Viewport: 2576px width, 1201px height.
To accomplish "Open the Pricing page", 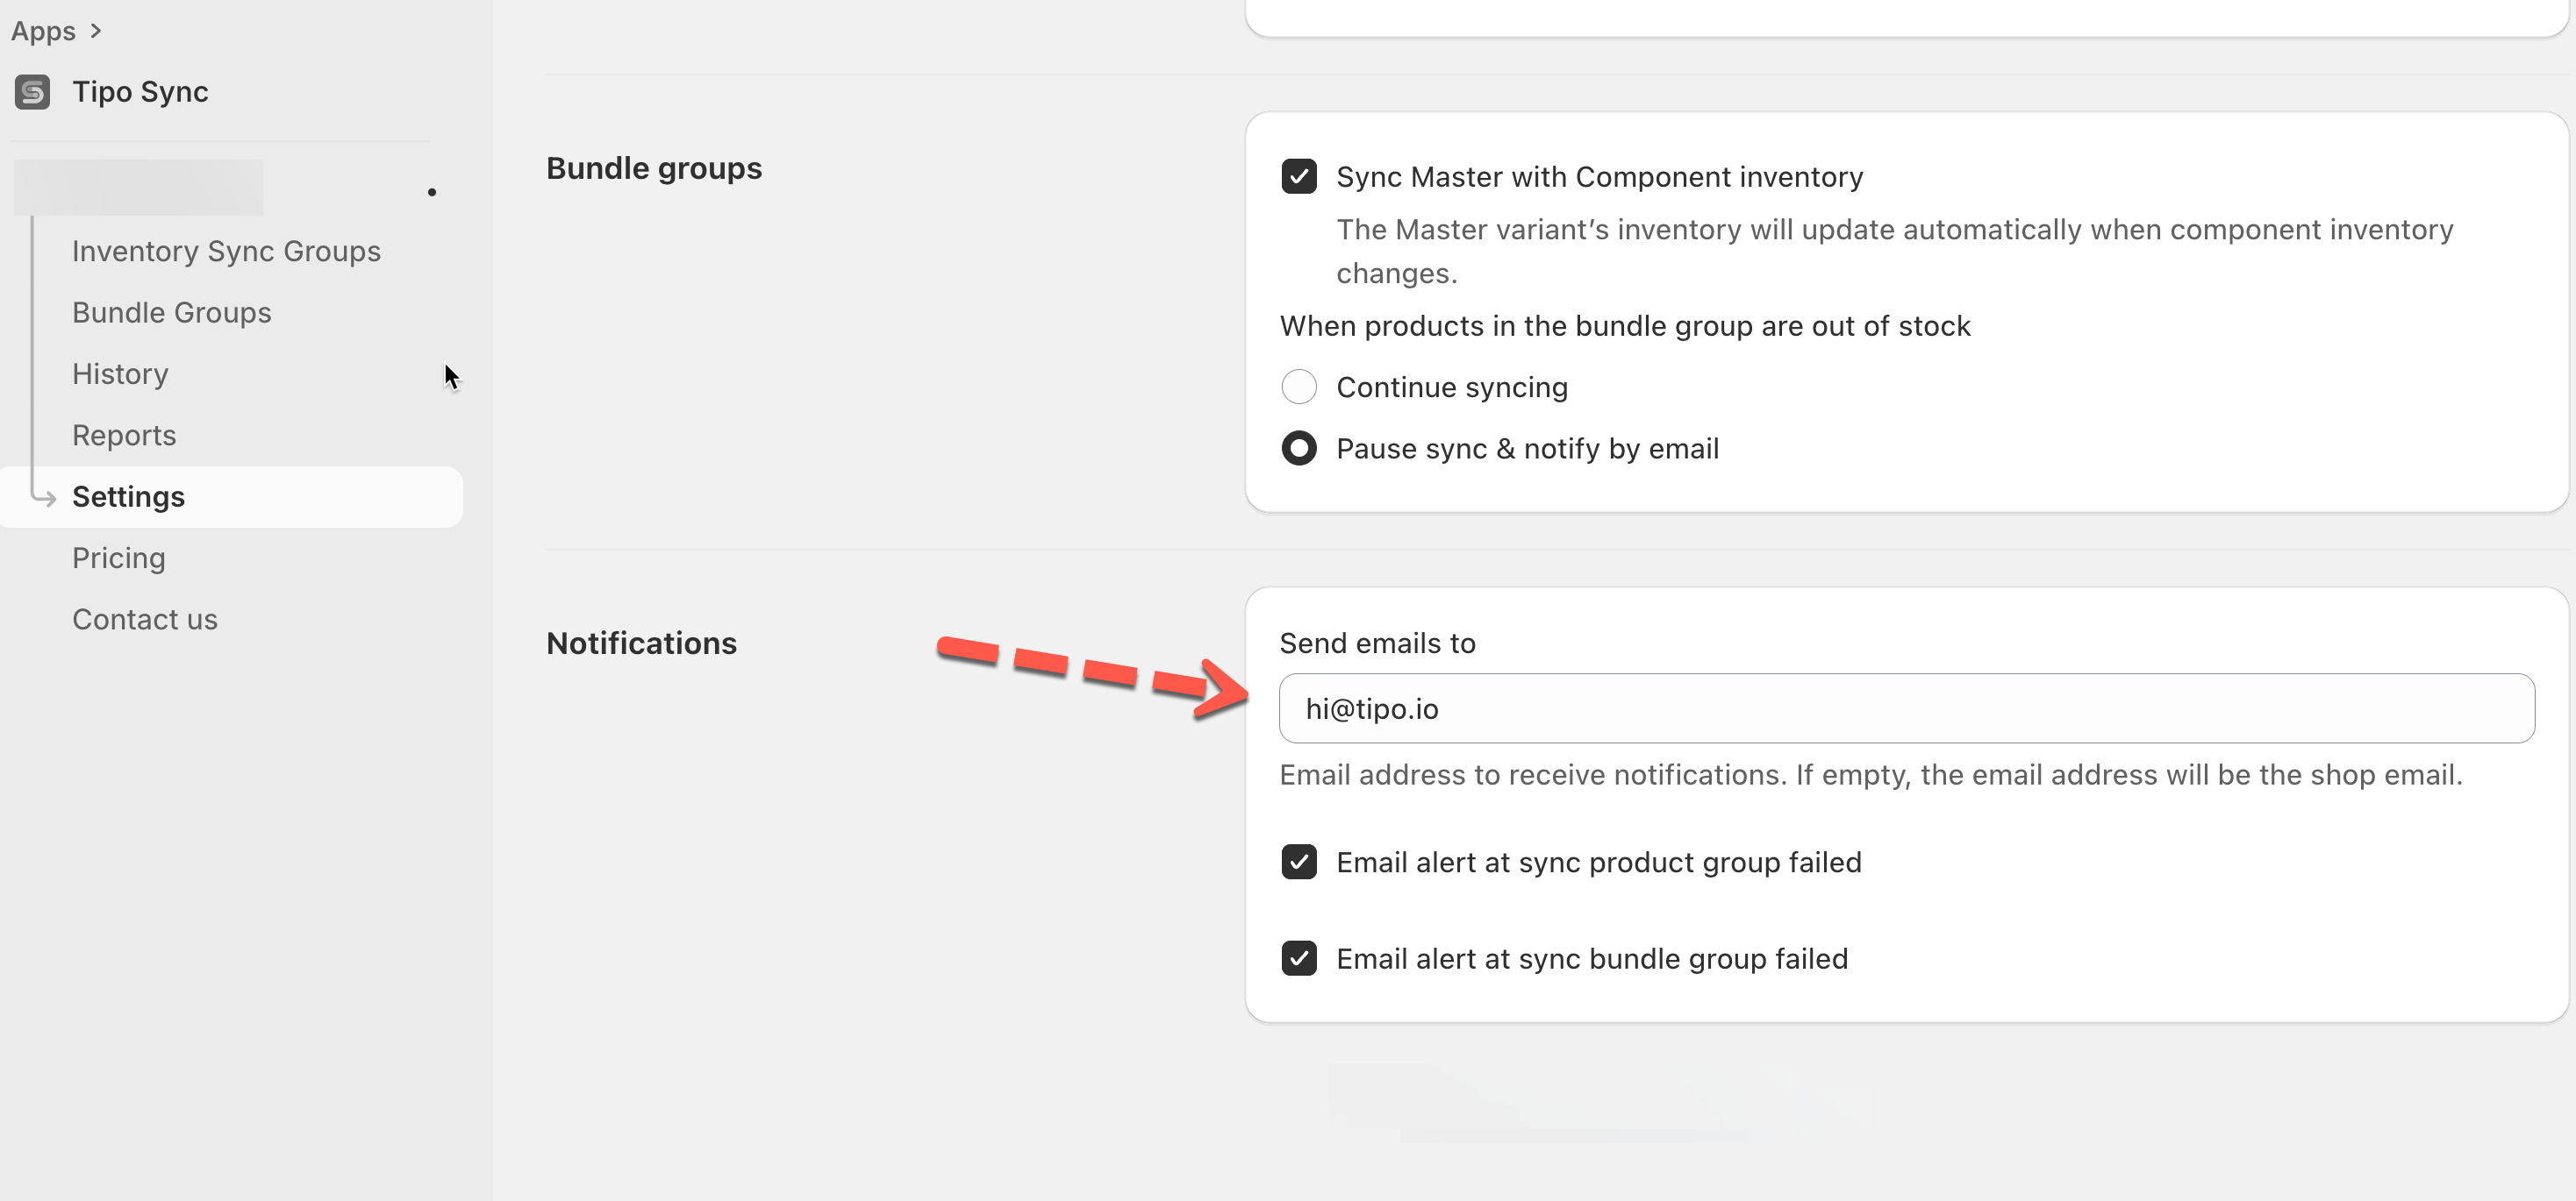I will pyautogui.click(x=118, y=558).
